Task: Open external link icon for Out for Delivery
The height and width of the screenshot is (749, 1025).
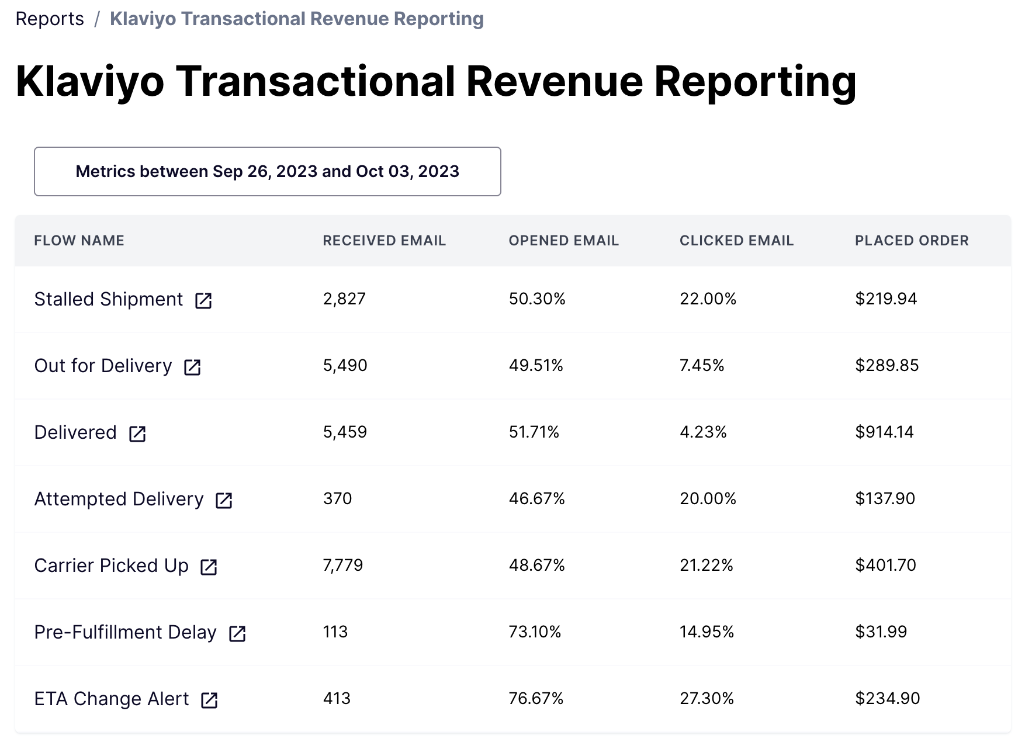Action: point(192,367)
